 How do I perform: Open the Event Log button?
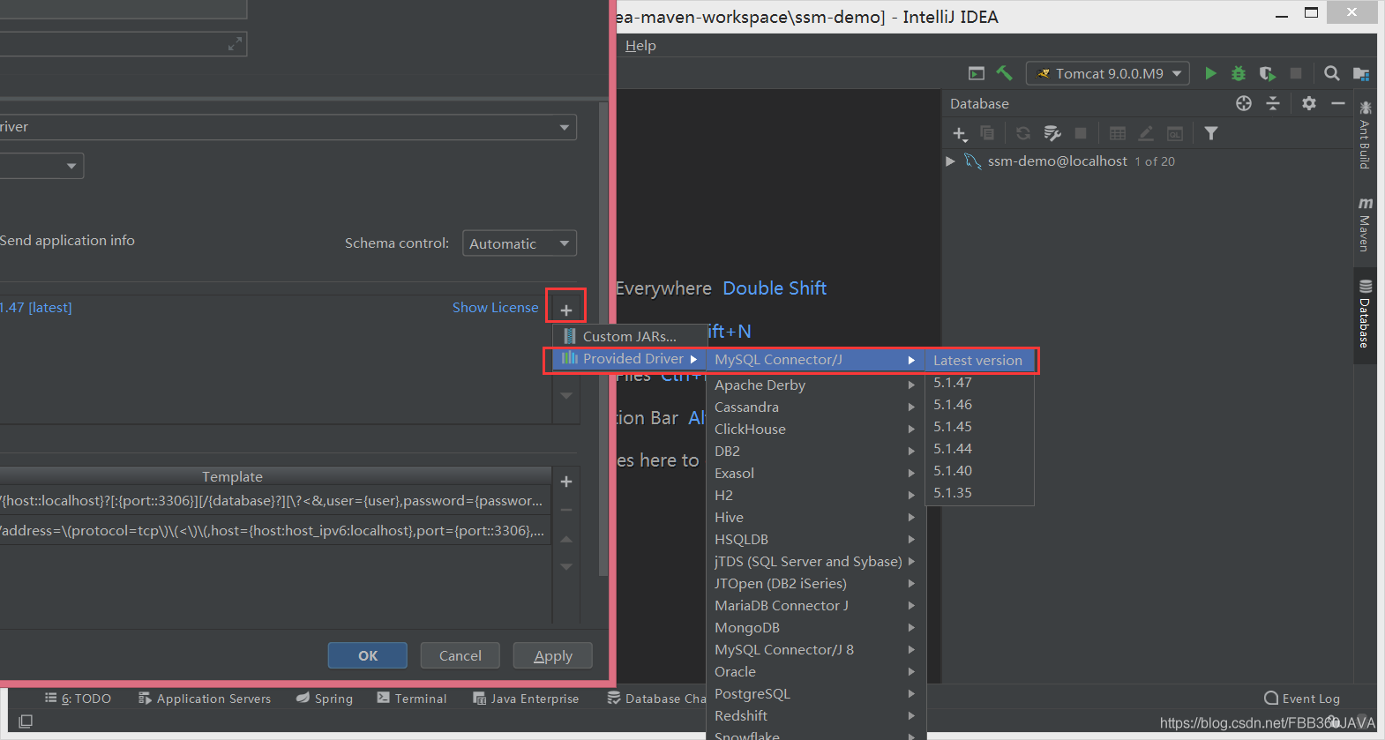click(x=1302, y=699)
